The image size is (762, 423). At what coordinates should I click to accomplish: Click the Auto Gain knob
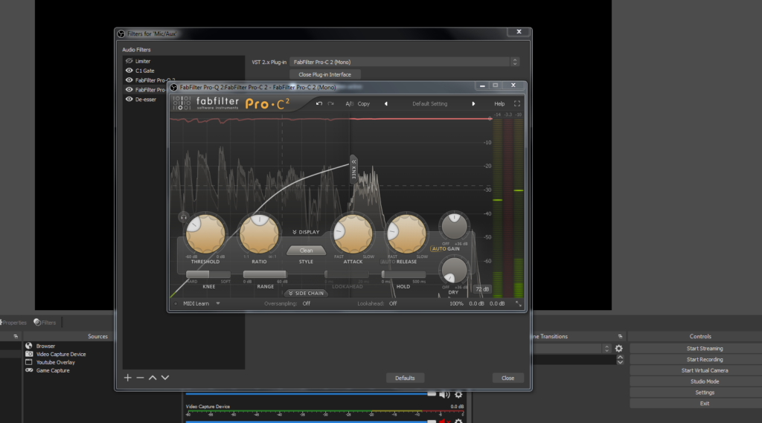[454, 226]
